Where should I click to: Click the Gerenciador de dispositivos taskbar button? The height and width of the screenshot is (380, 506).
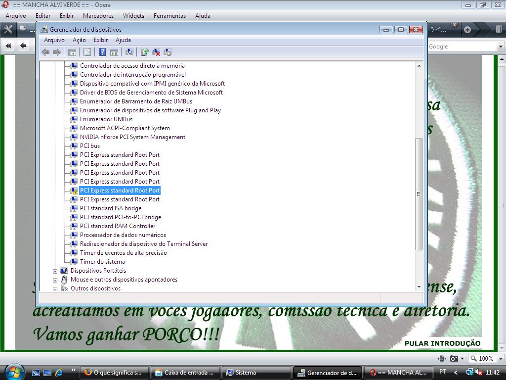[327, 373]
